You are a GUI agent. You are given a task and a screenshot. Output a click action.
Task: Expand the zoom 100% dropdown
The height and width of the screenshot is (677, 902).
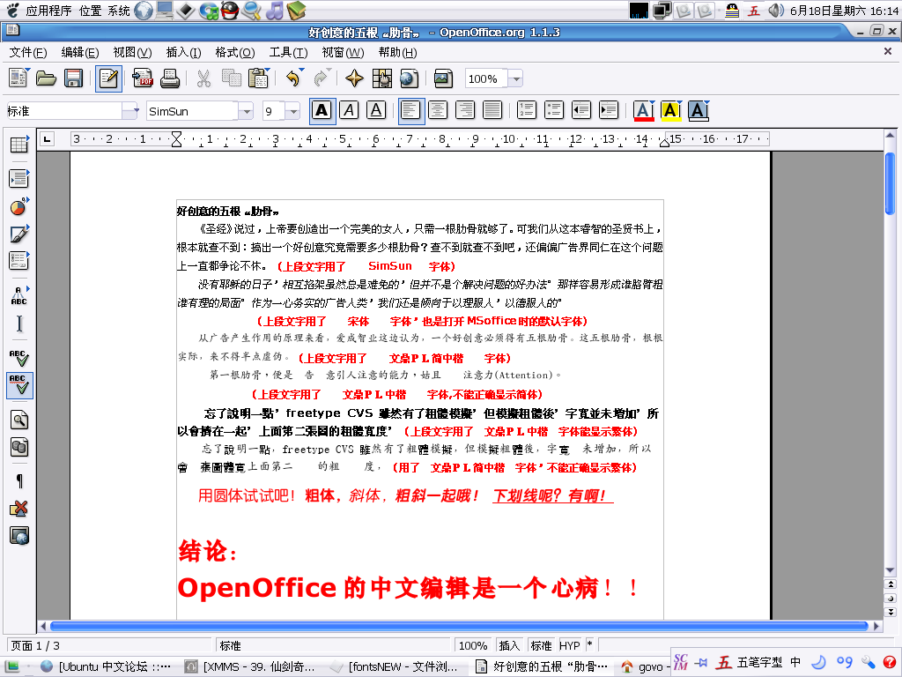[516, 78]
